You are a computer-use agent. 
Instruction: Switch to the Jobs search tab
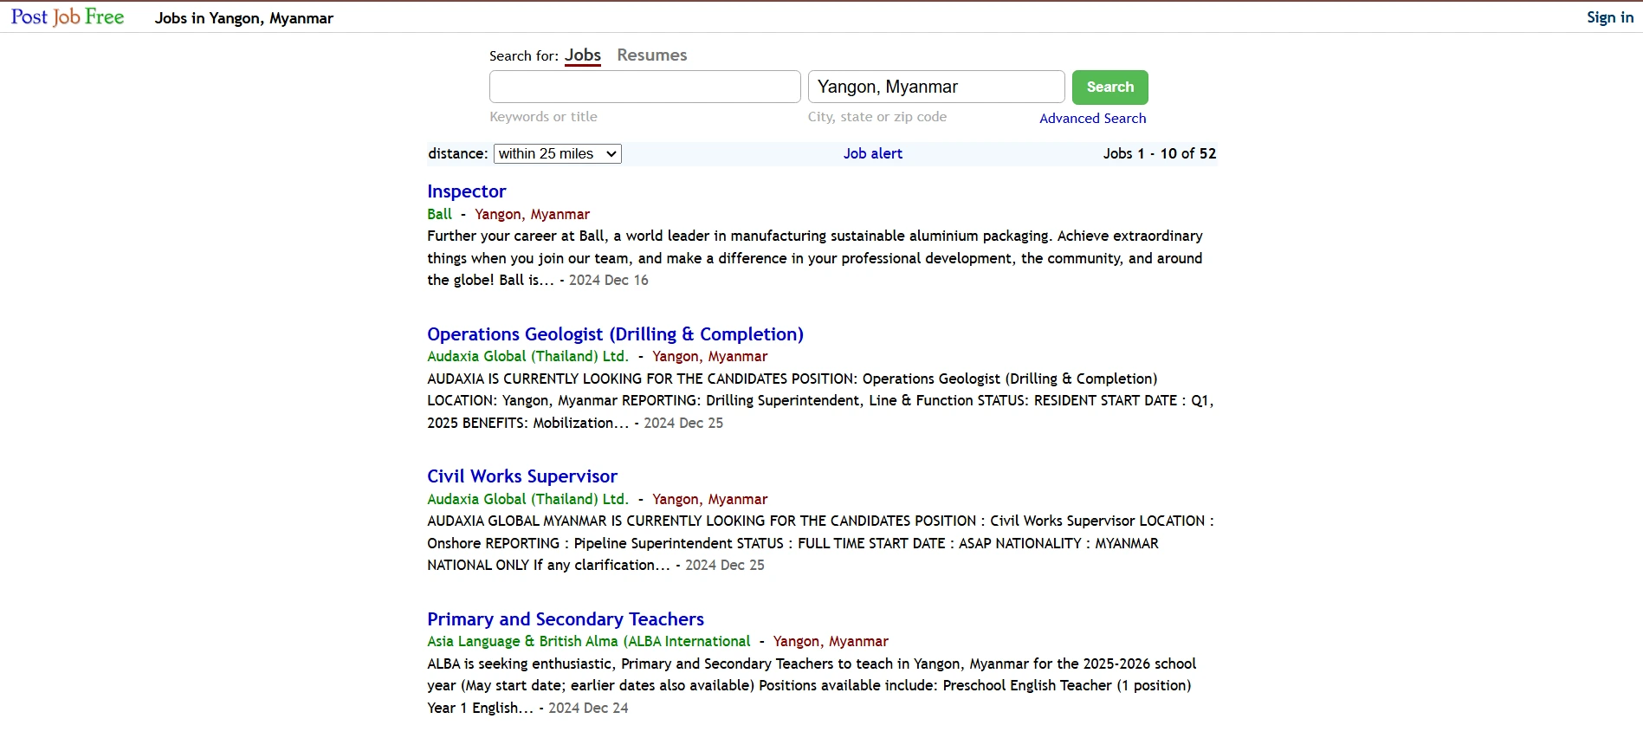pyautogui.click(x=583, y=55)
